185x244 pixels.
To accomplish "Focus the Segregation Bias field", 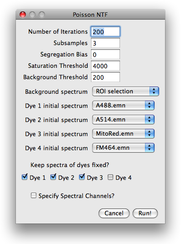I will coord(105,54).
